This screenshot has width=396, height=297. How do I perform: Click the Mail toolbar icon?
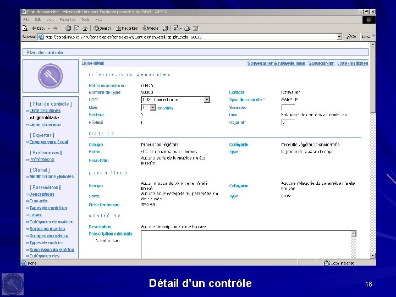tap(177, 28)
